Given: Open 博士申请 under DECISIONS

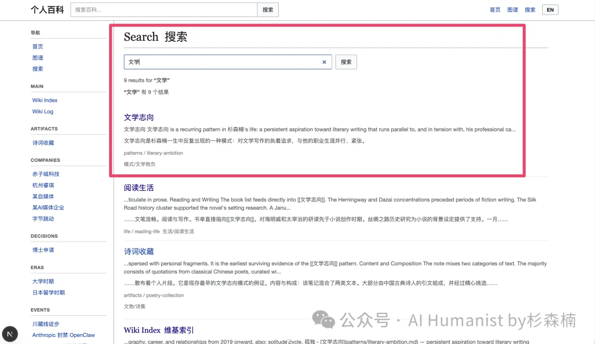Looking at the screenshot, I should pos(45,249).
